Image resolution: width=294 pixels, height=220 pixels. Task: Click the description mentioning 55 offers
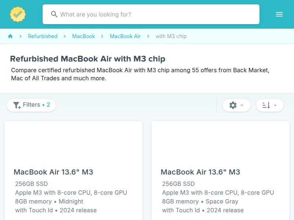[140, 74]
